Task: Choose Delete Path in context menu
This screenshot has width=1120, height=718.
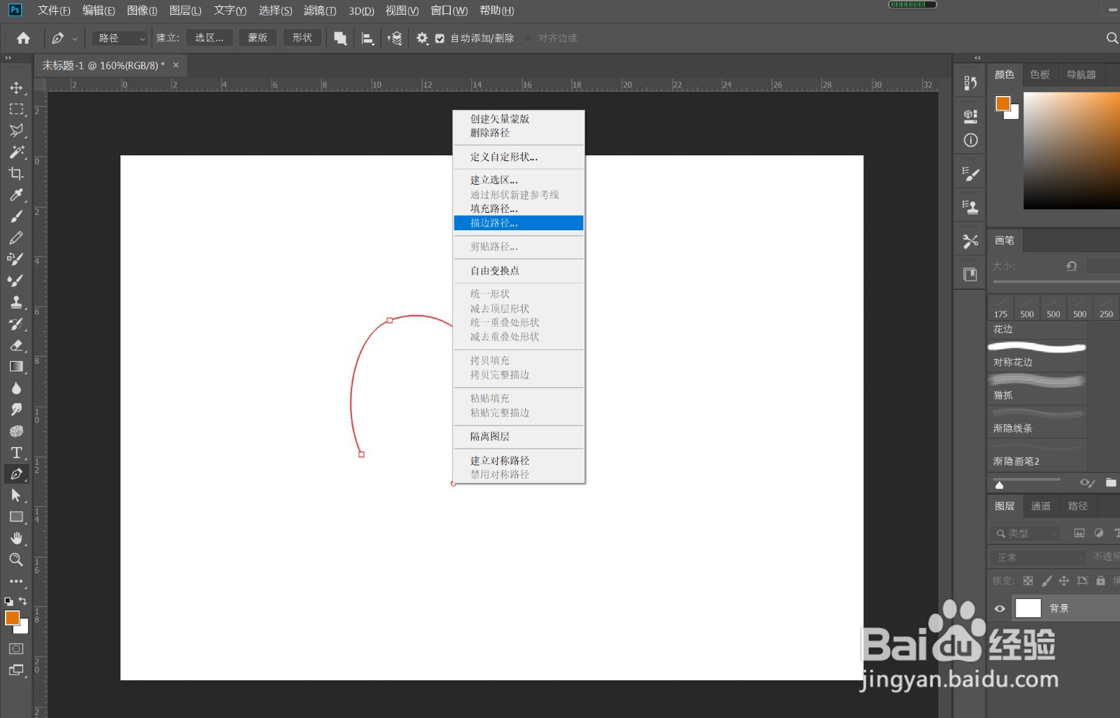Action: pos(519,133)
